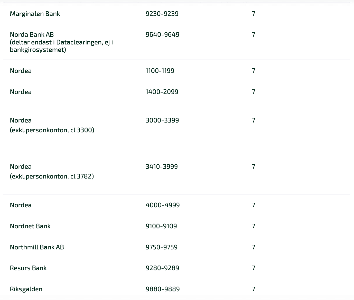Click range 9750-9759
Image resolution: width=354 pixels, height=300 pixels.
(x=162, y=247)
